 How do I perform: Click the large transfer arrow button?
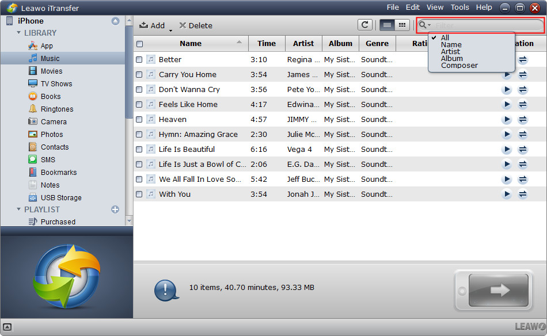pyautogui.click(x=499, y=290)
